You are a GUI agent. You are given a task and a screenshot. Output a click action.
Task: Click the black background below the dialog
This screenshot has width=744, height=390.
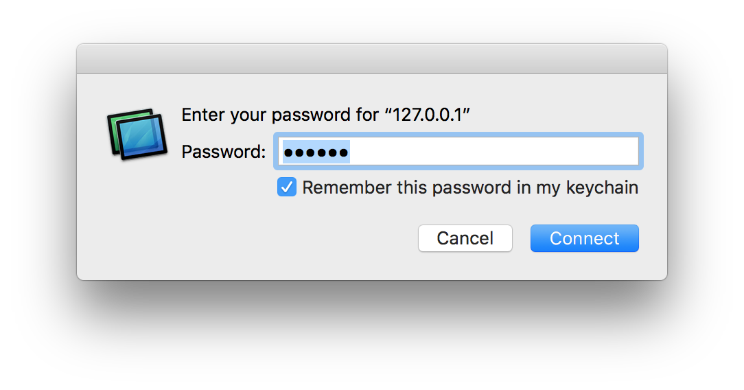coord(371,336)
